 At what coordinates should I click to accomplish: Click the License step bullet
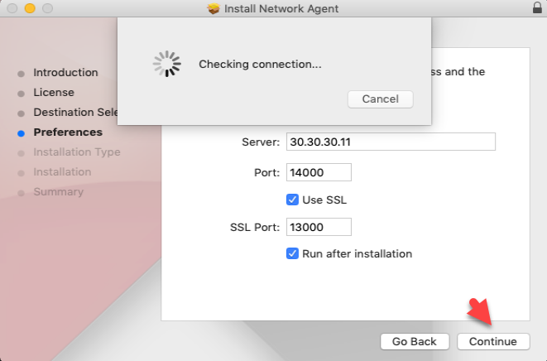pyautogui.click(x=21, y=94)
